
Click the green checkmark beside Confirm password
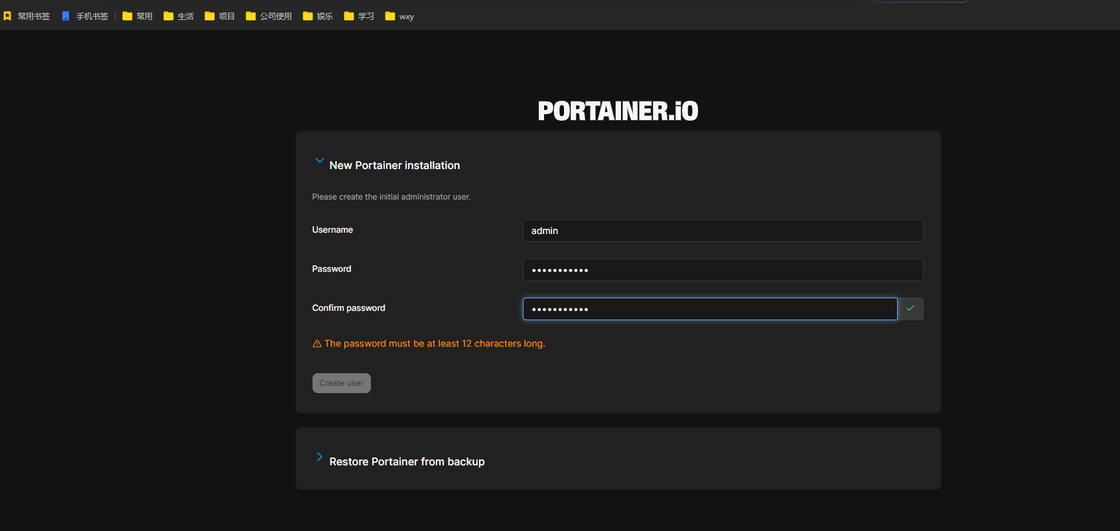[x=910, y=308]
